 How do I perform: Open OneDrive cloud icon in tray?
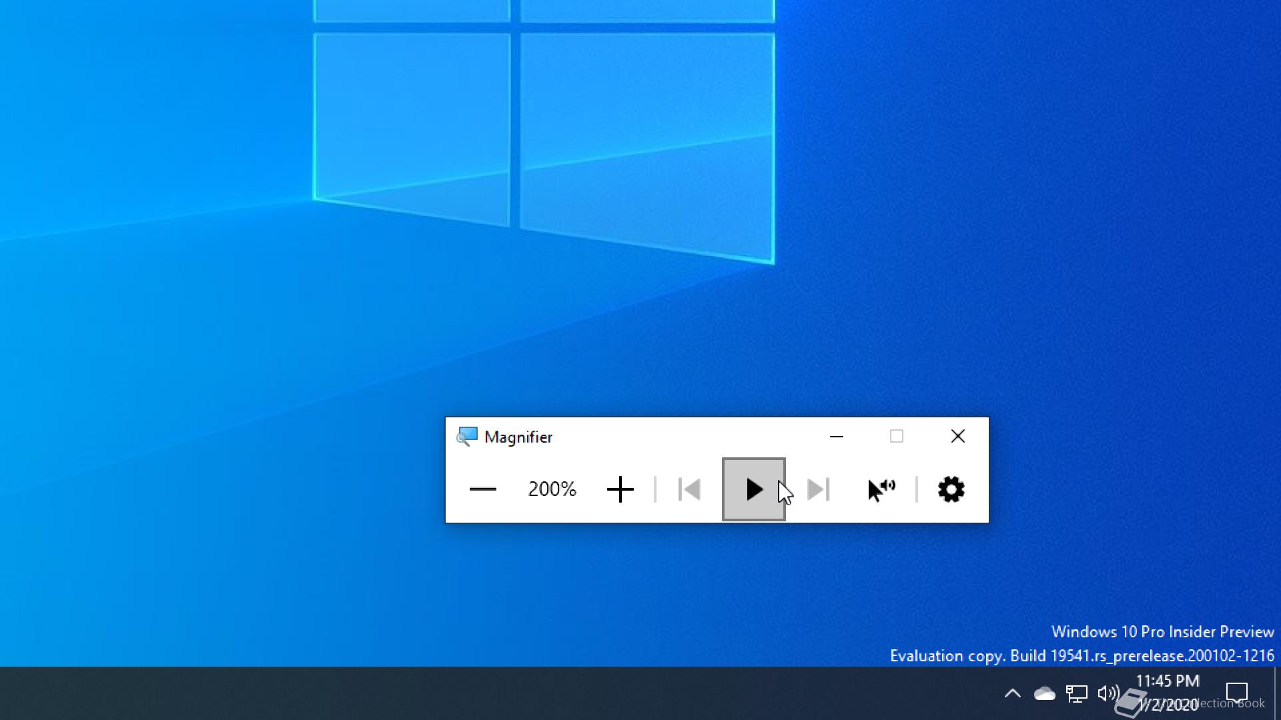coord(1044,694)
